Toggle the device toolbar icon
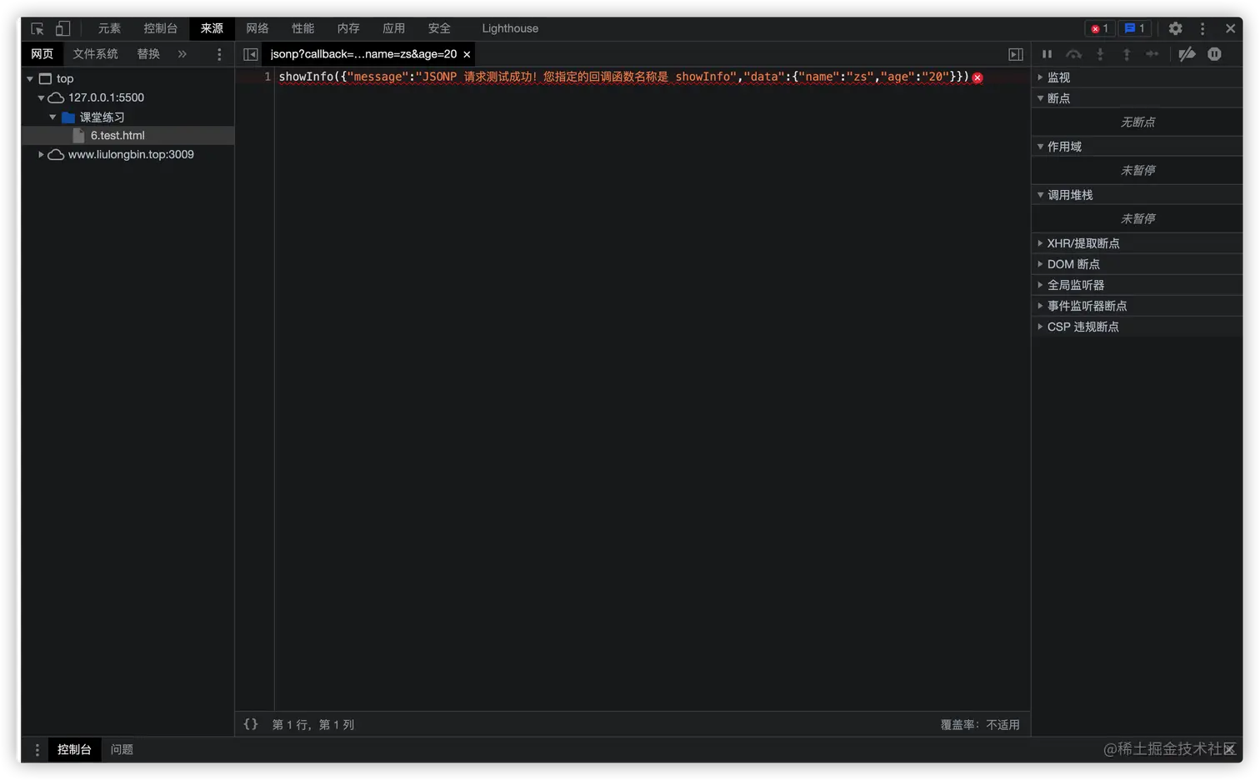The height and width of the screenshot is (780, 1260). click(62, 28)
